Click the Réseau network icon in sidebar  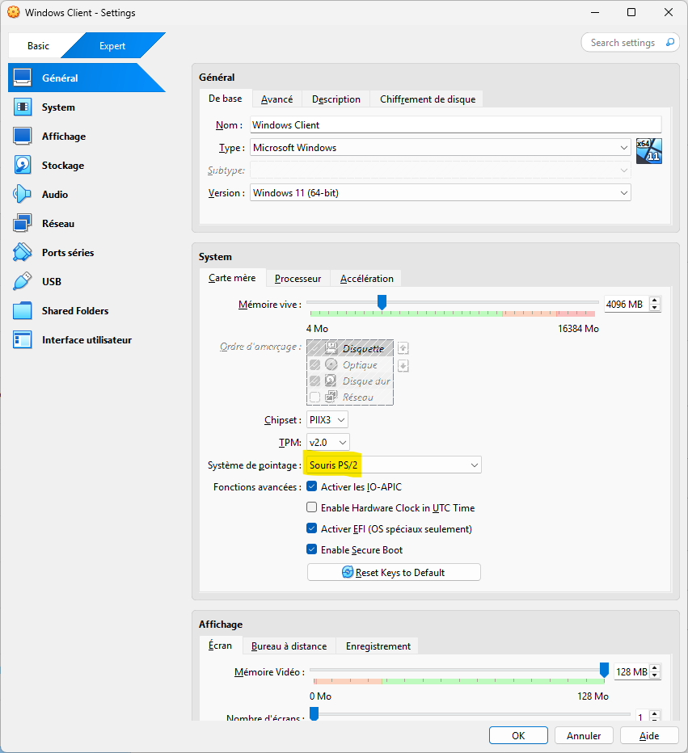pyautogui.click(x=22, y=224)
